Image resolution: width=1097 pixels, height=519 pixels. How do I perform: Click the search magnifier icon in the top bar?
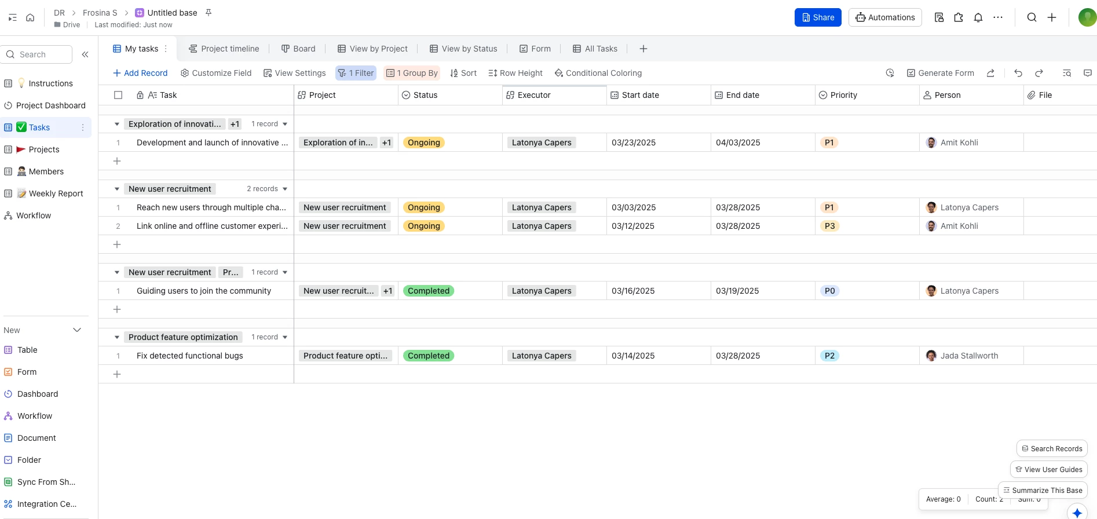pos(1032,17)
